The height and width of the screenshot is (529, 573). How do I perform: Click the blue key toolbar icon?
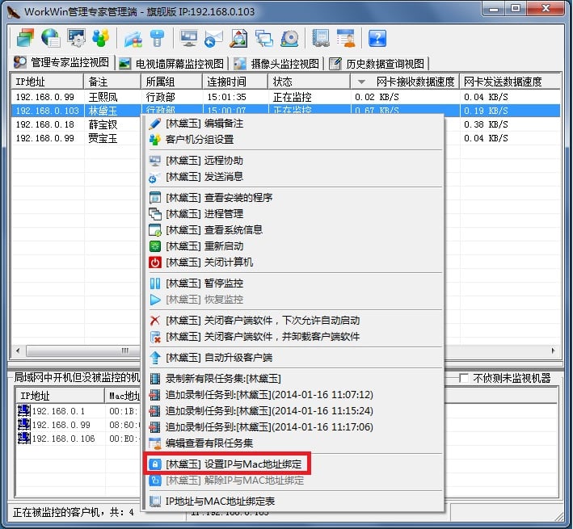tap(158, 38)
